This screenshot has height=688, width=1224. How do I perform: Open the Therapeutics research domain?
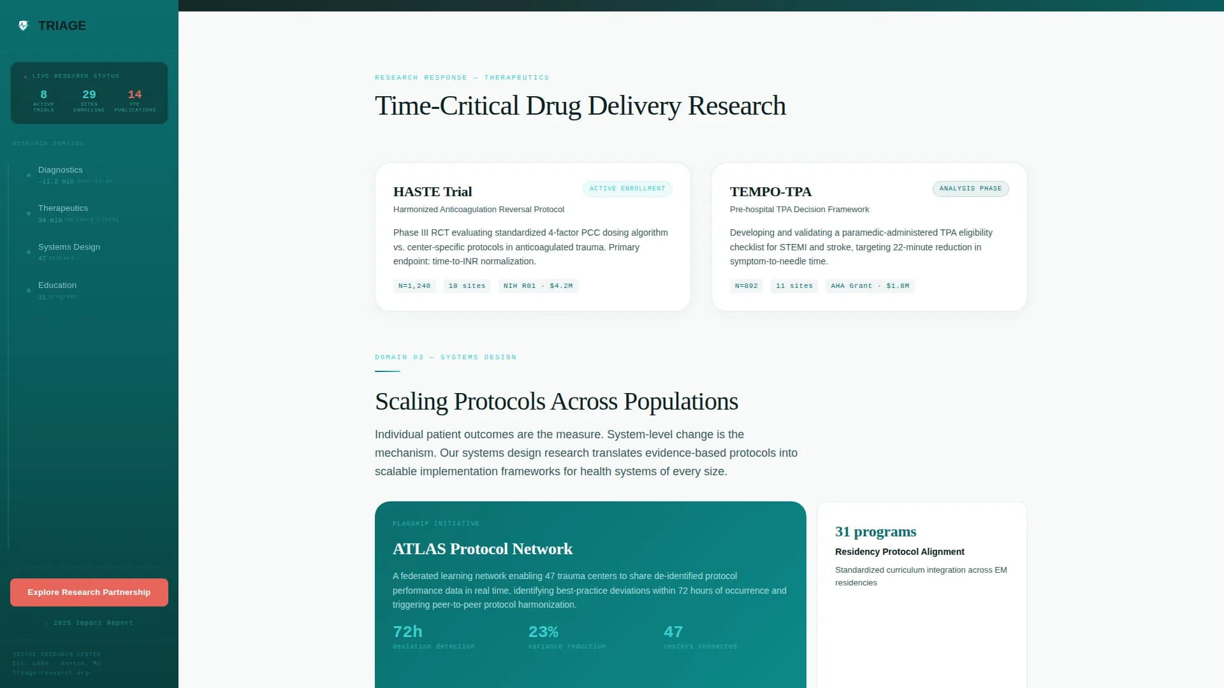pyautogui.click(x=88, y=213)
